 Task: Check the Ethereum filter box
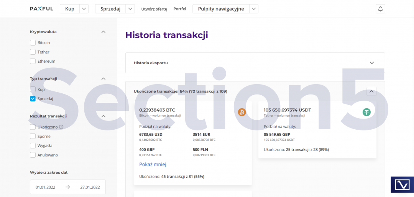[33, 61]
